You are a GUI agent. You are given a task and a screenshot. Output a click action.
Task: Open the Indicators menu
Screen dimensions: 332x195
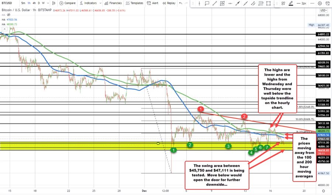85,3
